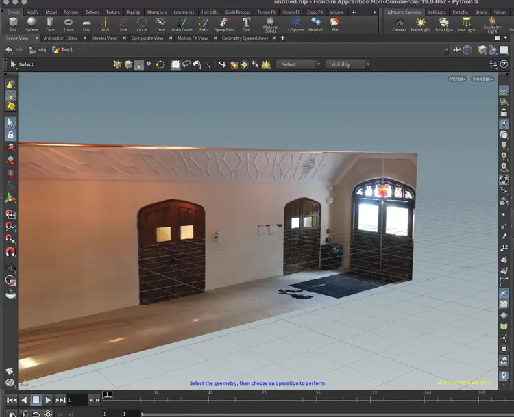Jump to the obj path level
The height and width of the screenshot is (417, 514).
coord(38,50)
